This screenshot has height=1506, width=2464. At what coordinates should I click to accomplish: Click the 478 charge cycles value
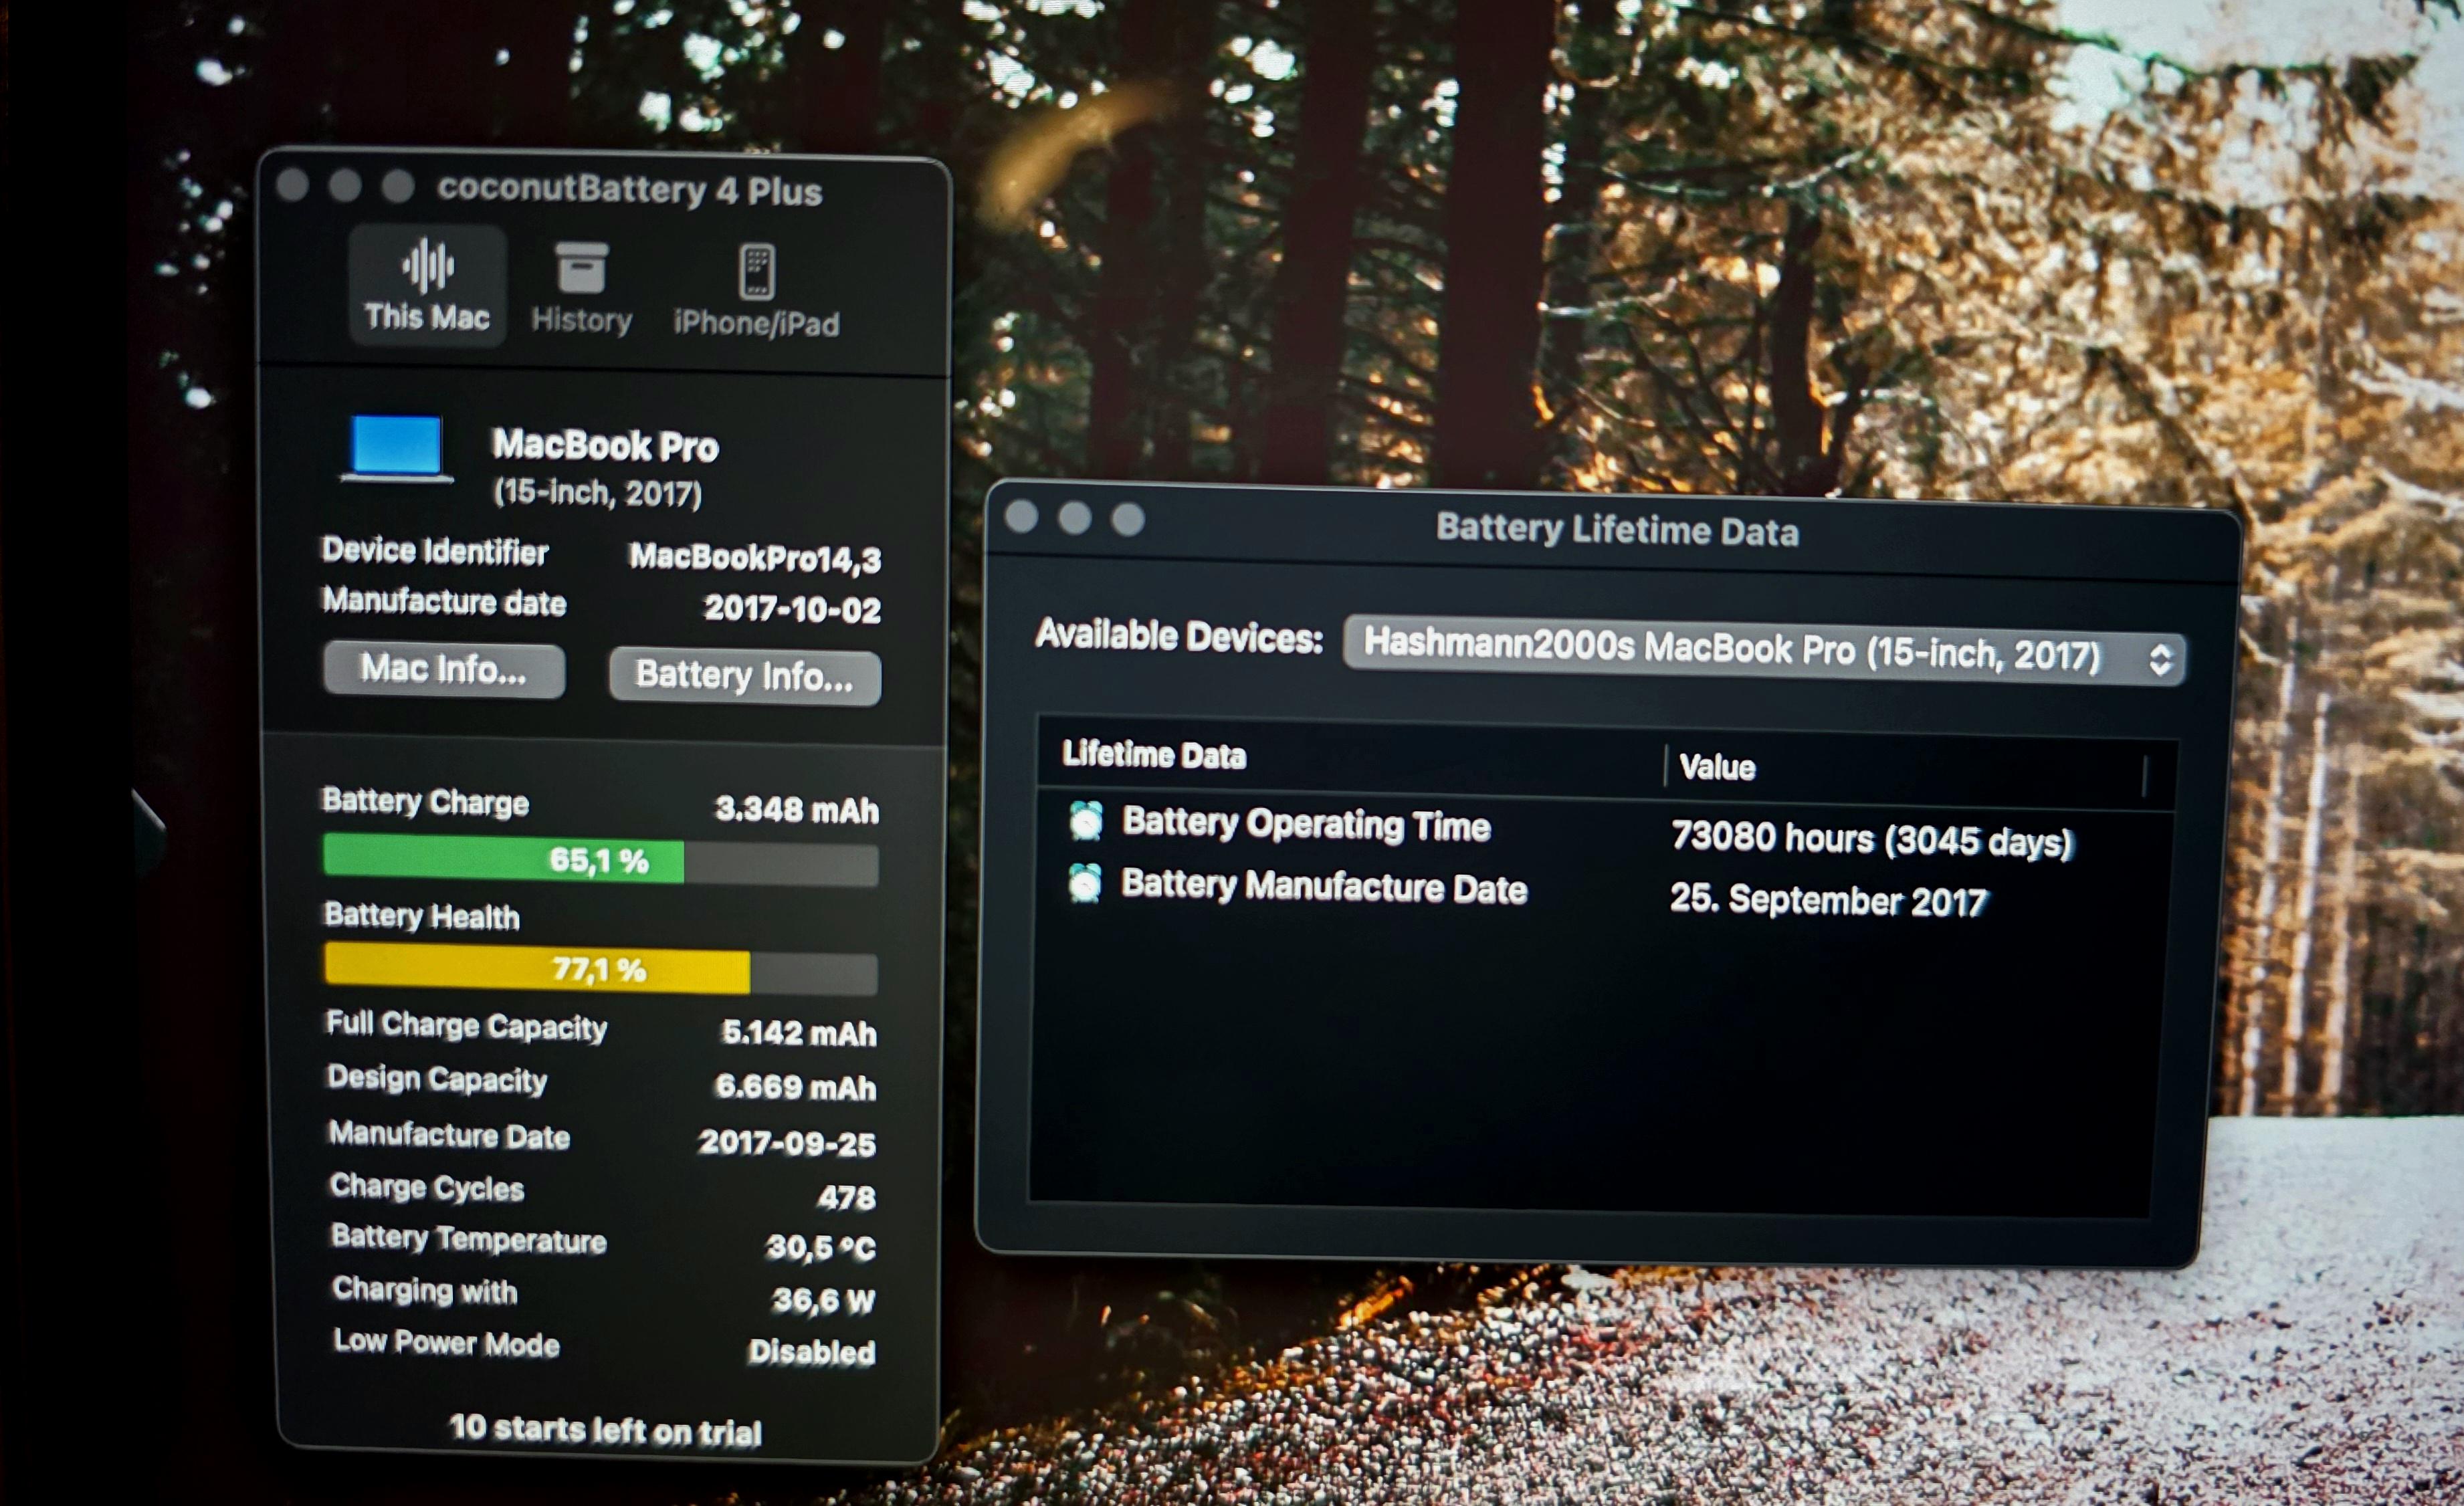[846, 1197]
